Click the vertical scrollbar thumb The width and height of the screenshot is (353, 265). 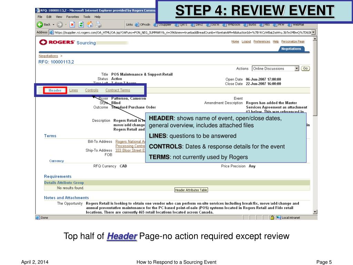click(x=315, y=78)
